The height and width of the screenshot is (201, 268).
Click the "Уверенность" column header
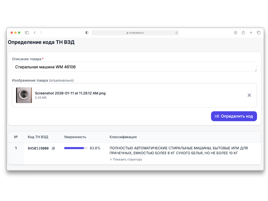75,137
